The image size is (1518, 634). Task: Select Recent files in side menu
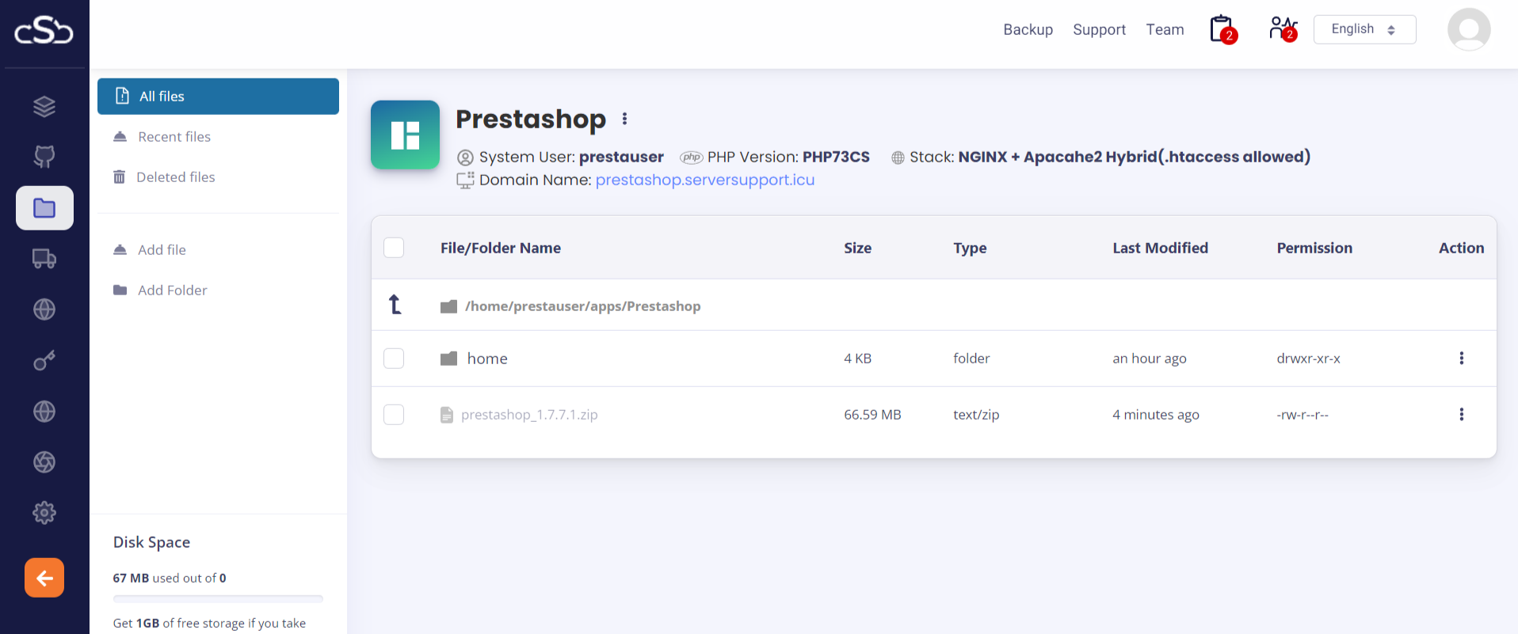(x=174, y=137)
